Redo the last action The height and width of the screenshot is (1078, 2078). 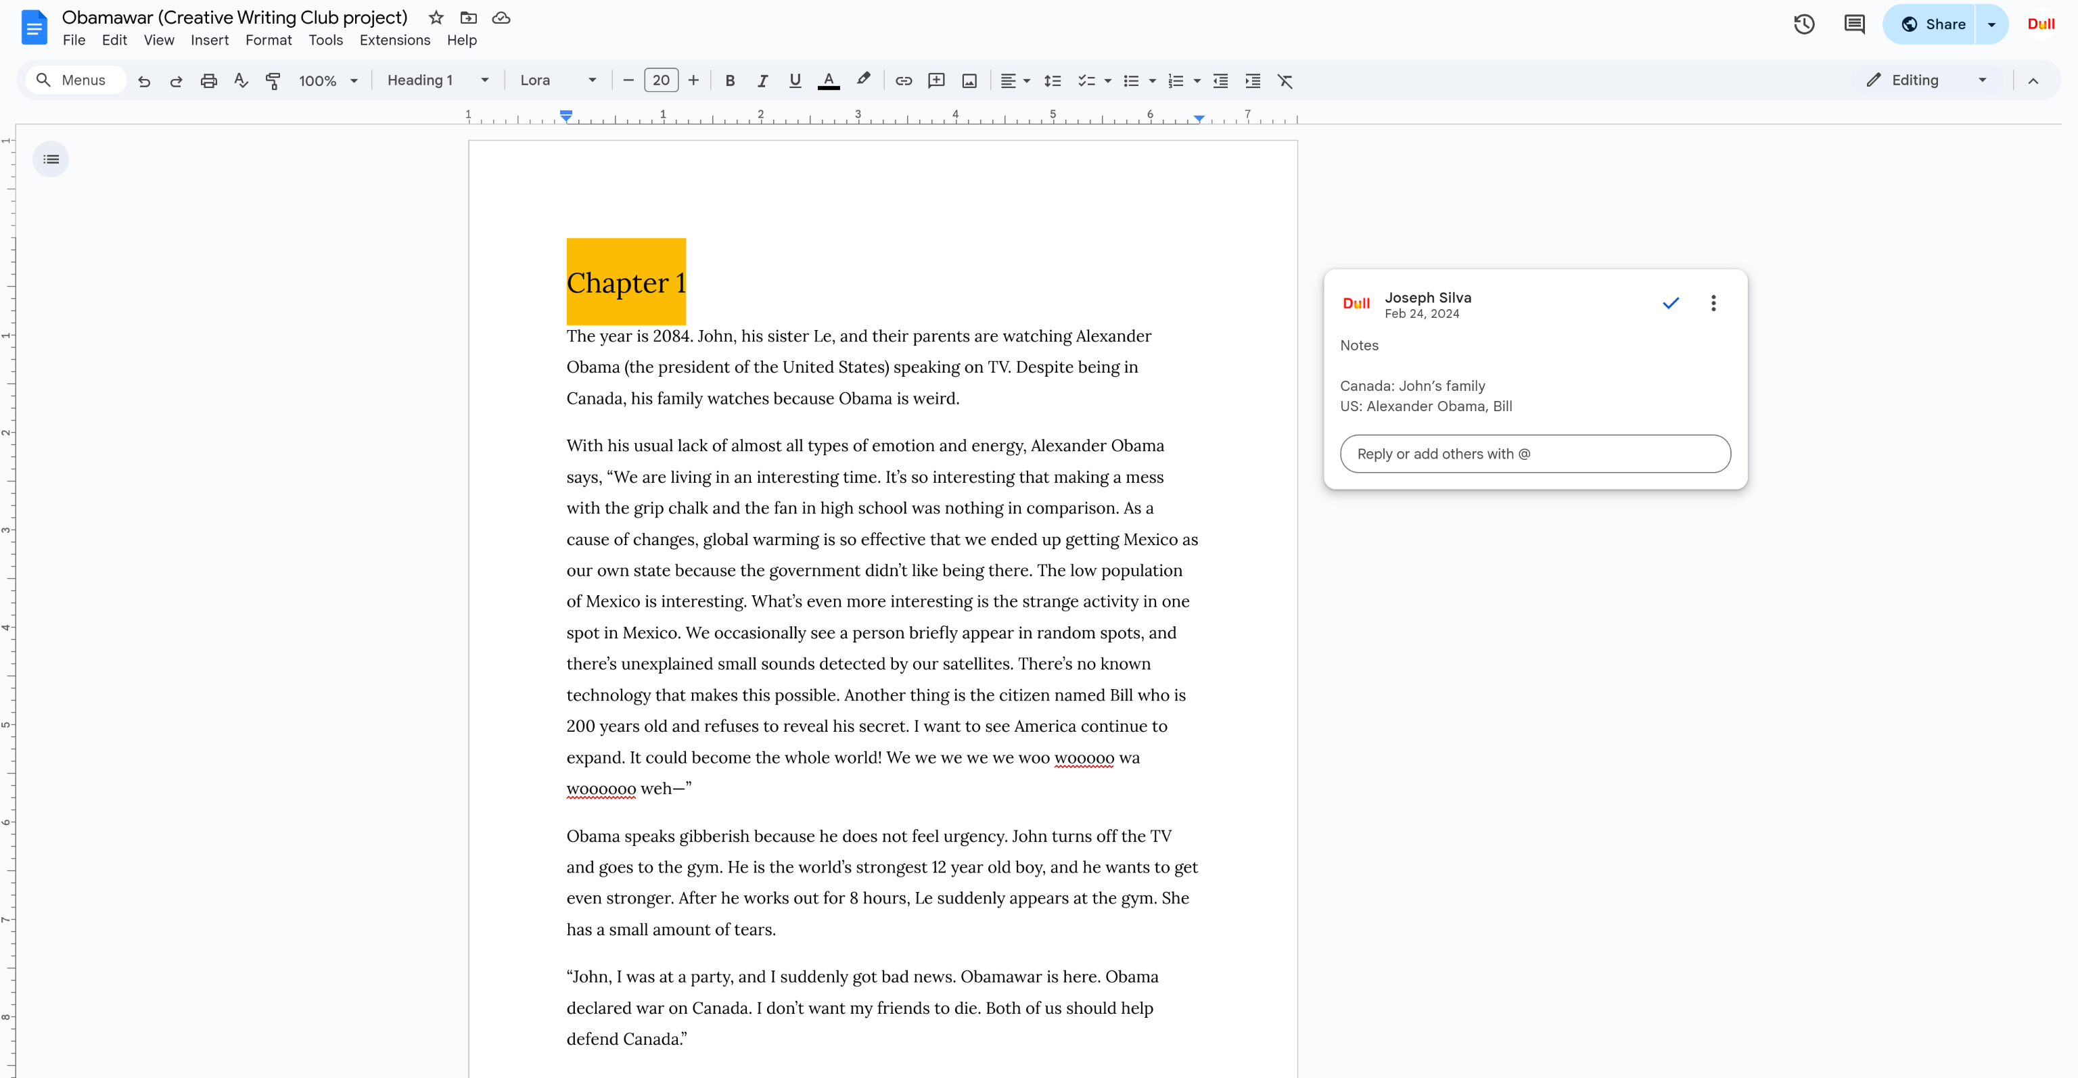pyautogui.click(x=176, y=80)
